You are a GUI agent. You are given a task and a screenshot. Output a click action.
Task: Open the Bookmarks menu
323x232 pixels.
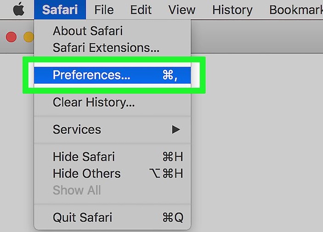click(296, 10)
